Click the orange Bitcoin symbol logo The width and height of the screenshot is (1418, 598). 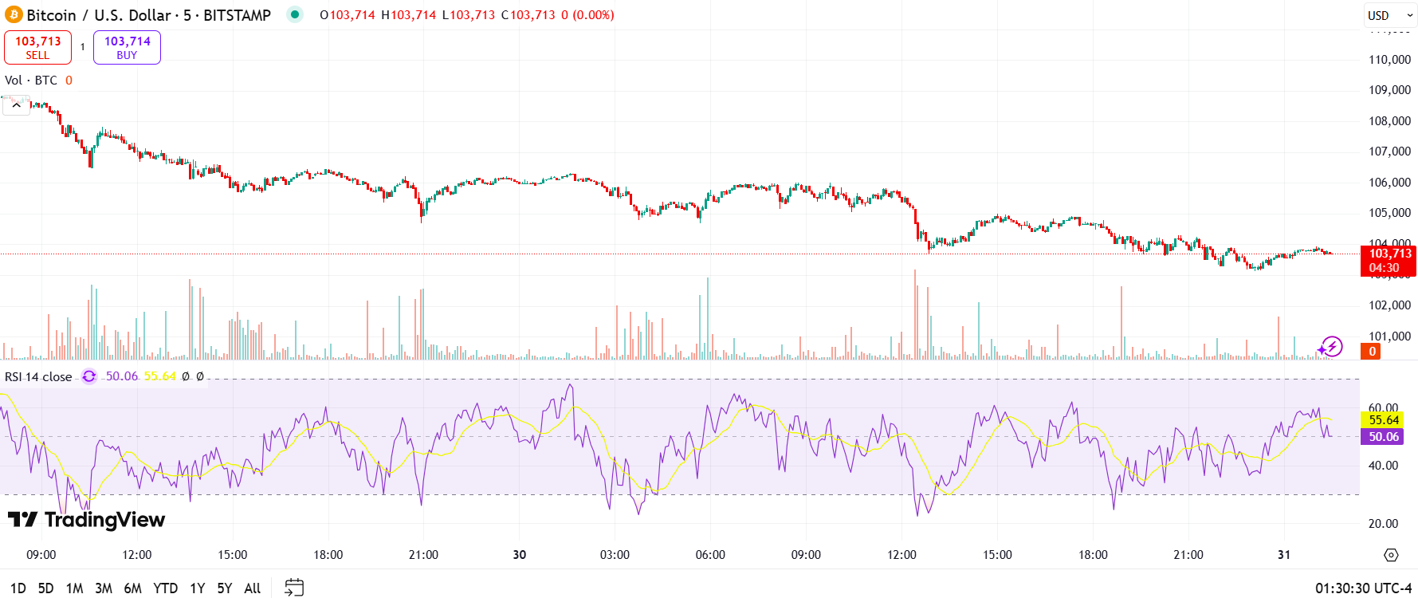(14, 15)
